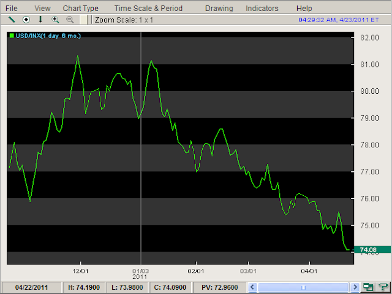Open the Chart Type menu

click(x=80, y=8)
